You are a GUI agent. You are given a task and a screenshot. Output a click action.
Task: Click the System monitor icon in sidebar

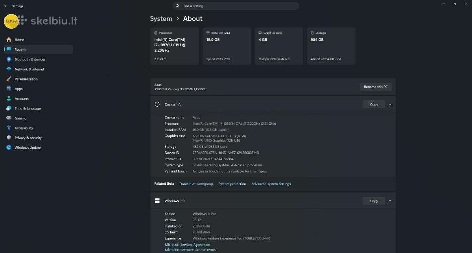(9, 49)
